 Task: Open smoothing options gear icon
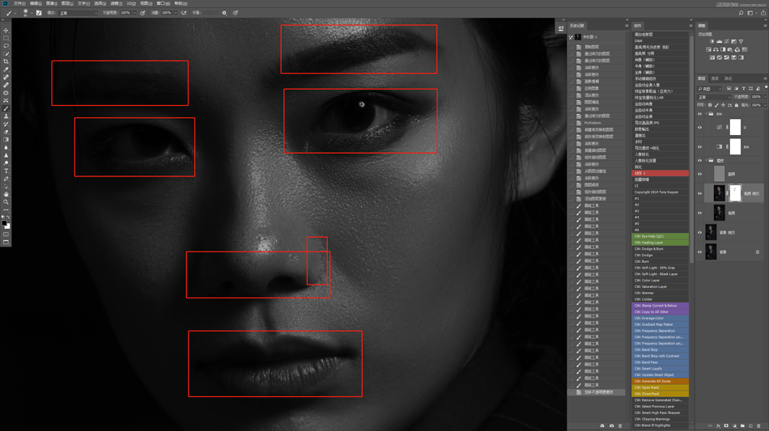pyautogui.click(x=224, y=13)
